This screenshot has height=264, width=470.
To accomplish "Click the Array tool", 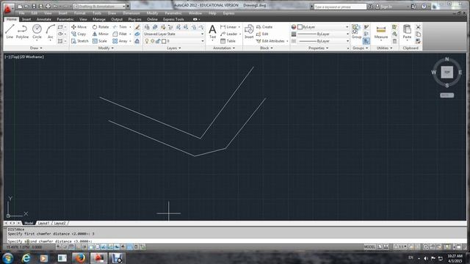I will [120, 41].
